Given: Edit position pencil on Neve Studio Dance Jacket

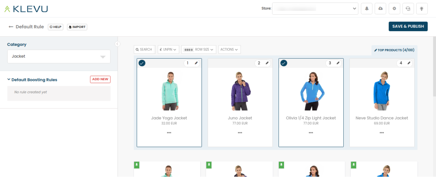Looking at the screenshot, I should coord(409,63).
